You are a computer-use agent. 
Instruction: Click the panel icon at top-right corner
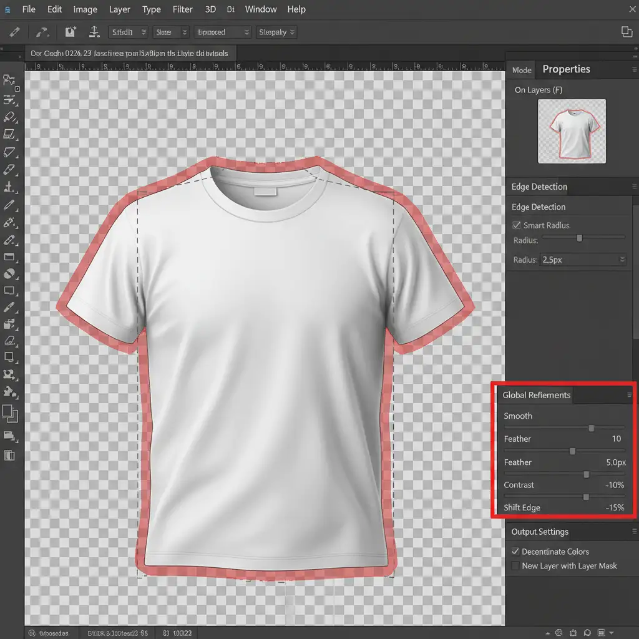pos(627,32)
